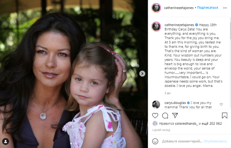This screenshot has height=148, width=231.
Task: Like the post with the heart icon
Action: (x=155, y=116)
